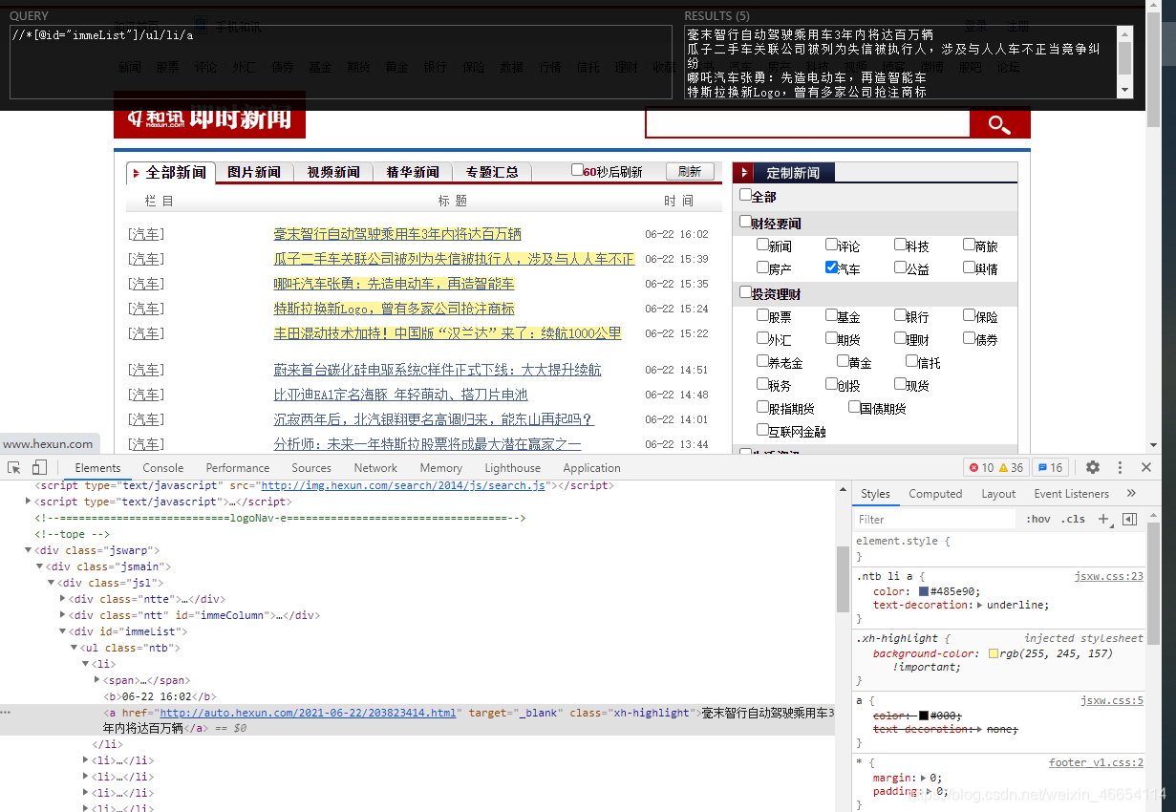Open DevTools settings gear

tap(1093, 467)
